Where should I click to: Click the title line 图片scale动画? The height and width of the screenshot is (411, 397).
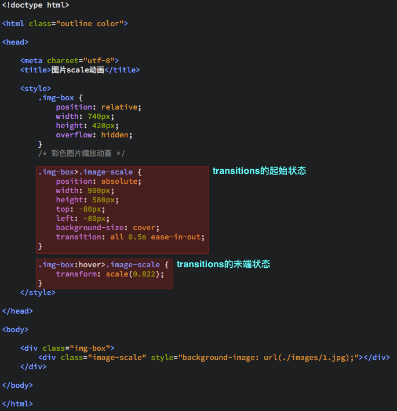80,70
